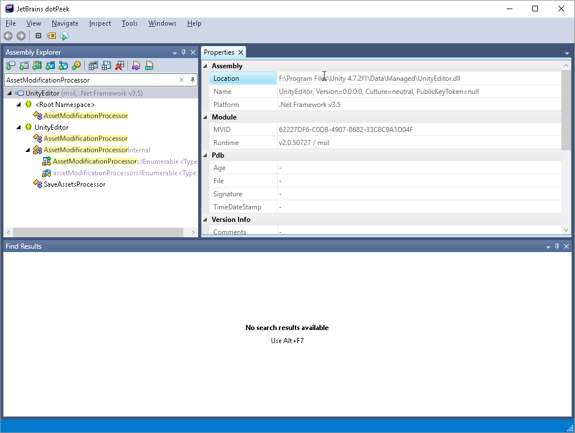Pin the search filter with the pin icon
The height and width of the screenshot is (433, 575).
click(x=192, y=80)
